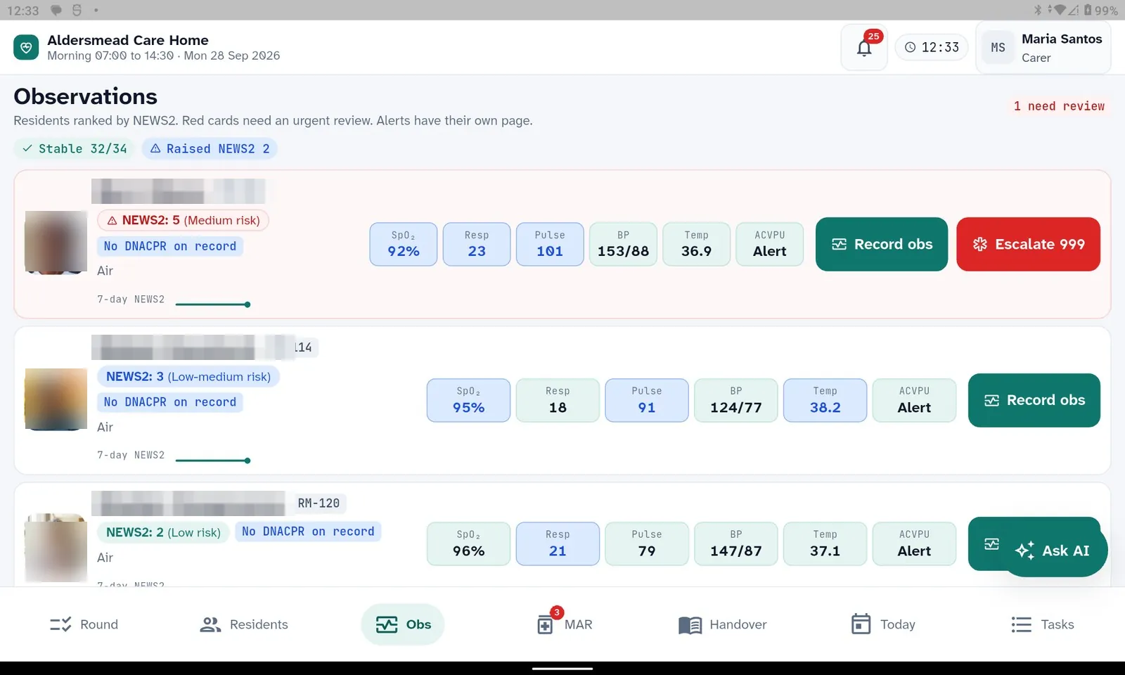Viewport: 1125px width, 675px height.
Task: Tap the Resp 21 vital tile
Action: pyautogui.click(x=558, y=544)
